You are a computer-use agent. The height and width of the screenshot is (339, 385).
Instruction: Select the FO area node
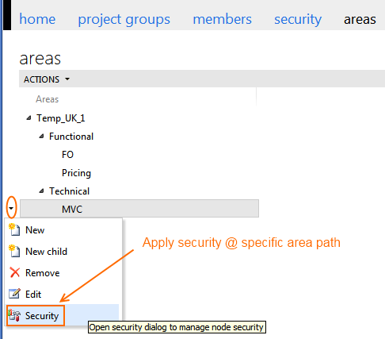point(67,154)
